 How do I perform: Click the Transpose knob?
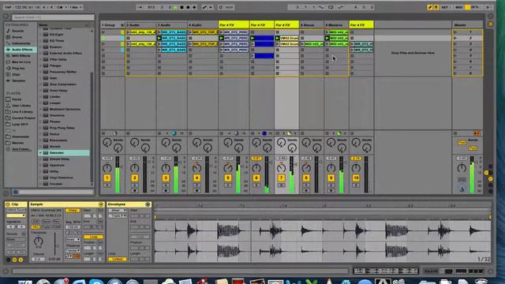click(39, 241)
